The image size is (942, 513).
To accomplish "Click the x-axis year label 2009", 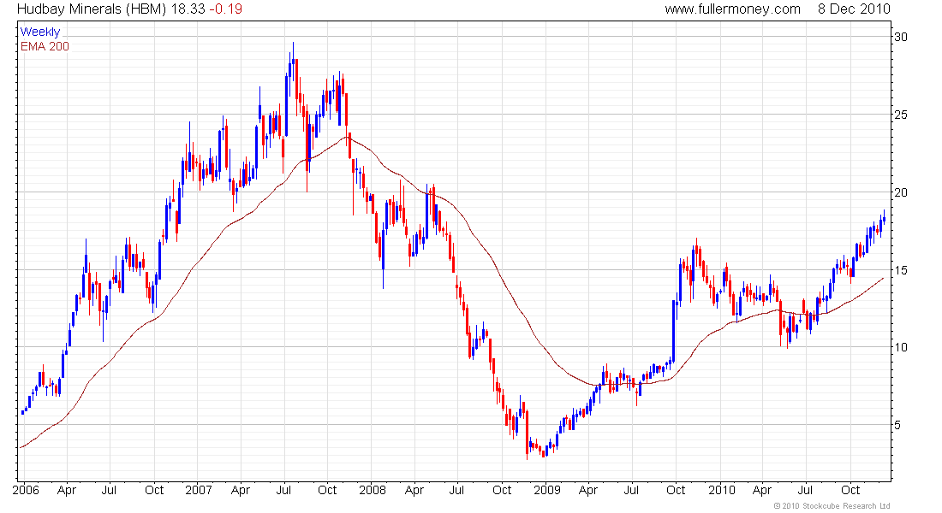I will 547,490.
